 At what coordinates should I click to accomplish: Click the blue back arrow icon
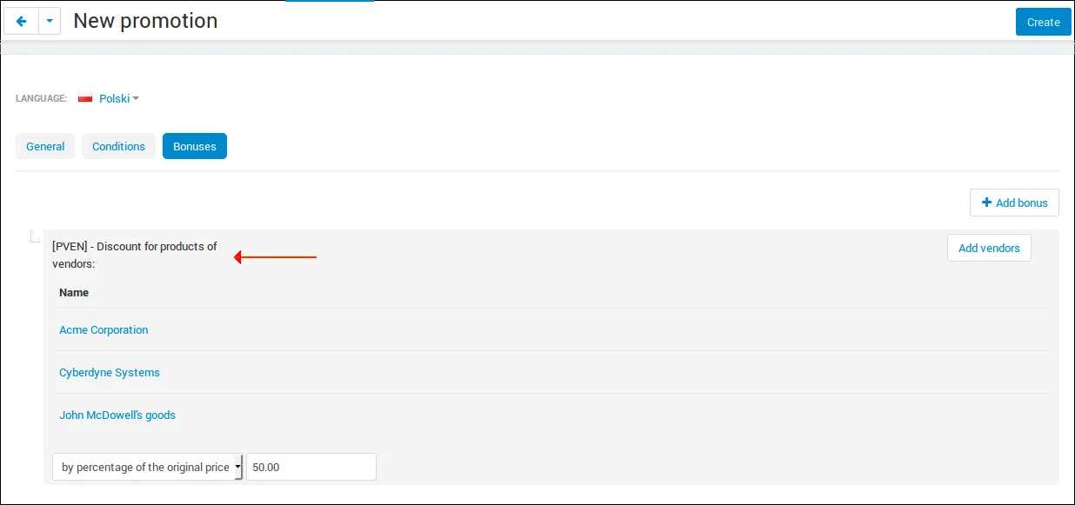click(22, 22)
